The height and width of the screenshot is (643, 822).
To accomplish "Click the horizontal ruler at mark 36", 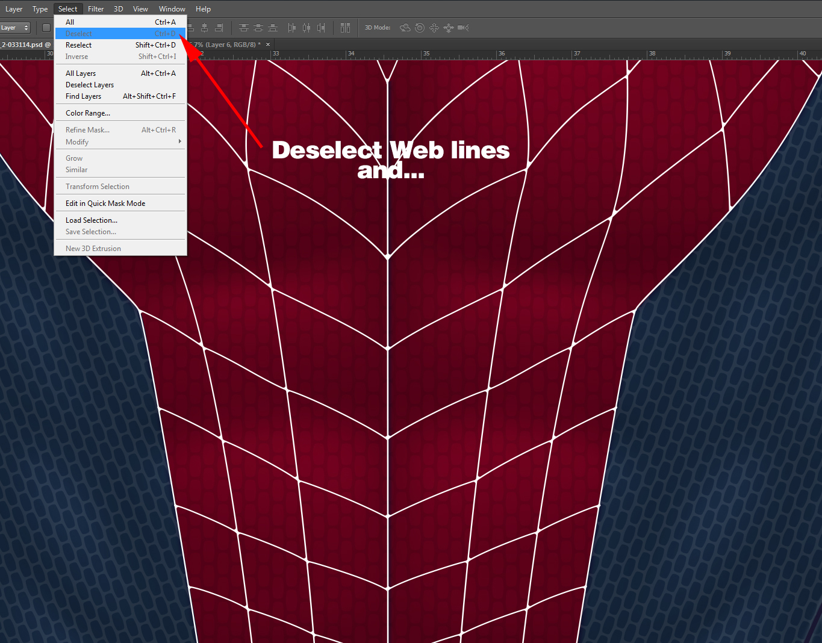I will click(x=502, y=54).
